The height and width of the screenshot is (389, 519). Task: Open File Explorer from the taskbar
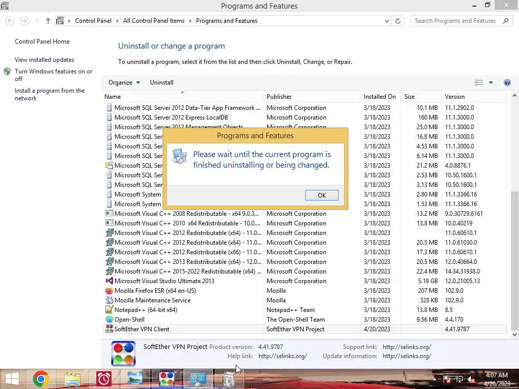[x=72, y=379]
